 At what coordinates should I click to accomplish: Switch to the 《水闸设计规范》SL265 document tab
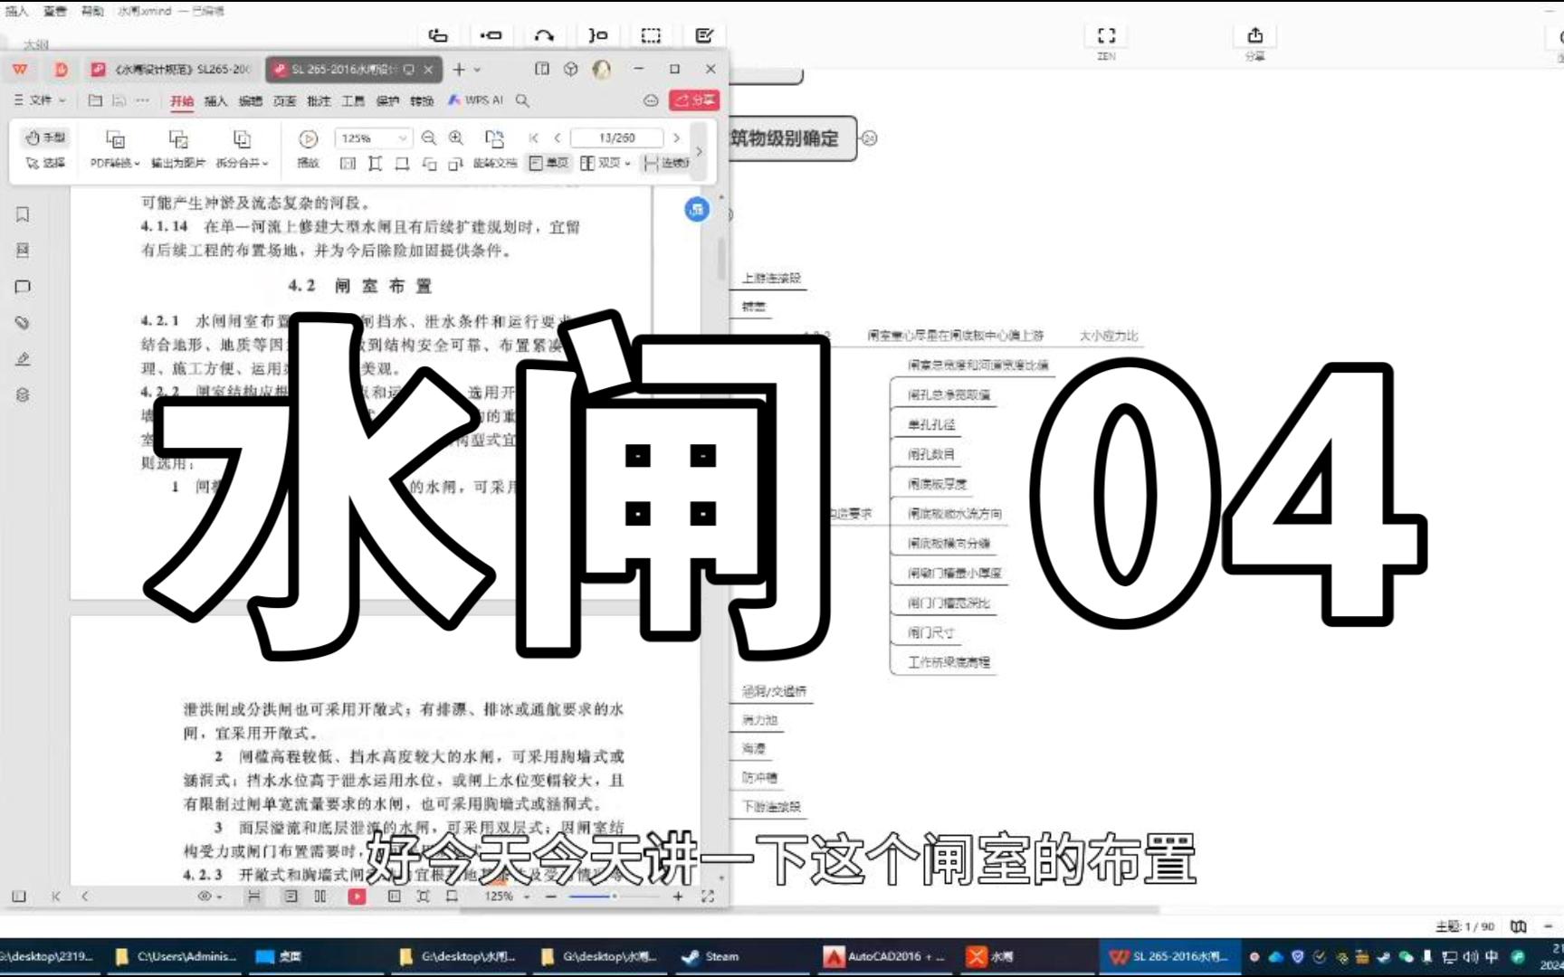172,69
